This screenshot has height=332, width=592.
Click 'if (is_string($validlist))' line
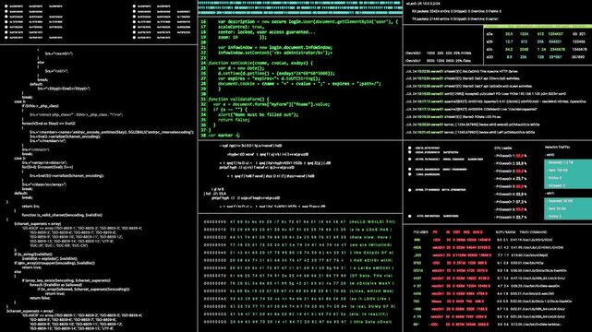tap(34, 255)
